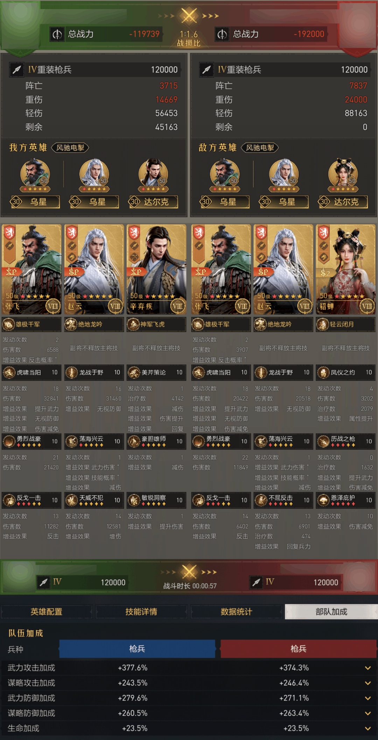Expand the 生命加成 row chevron
This screenshot has width=378, height=740.
(368, 728)
